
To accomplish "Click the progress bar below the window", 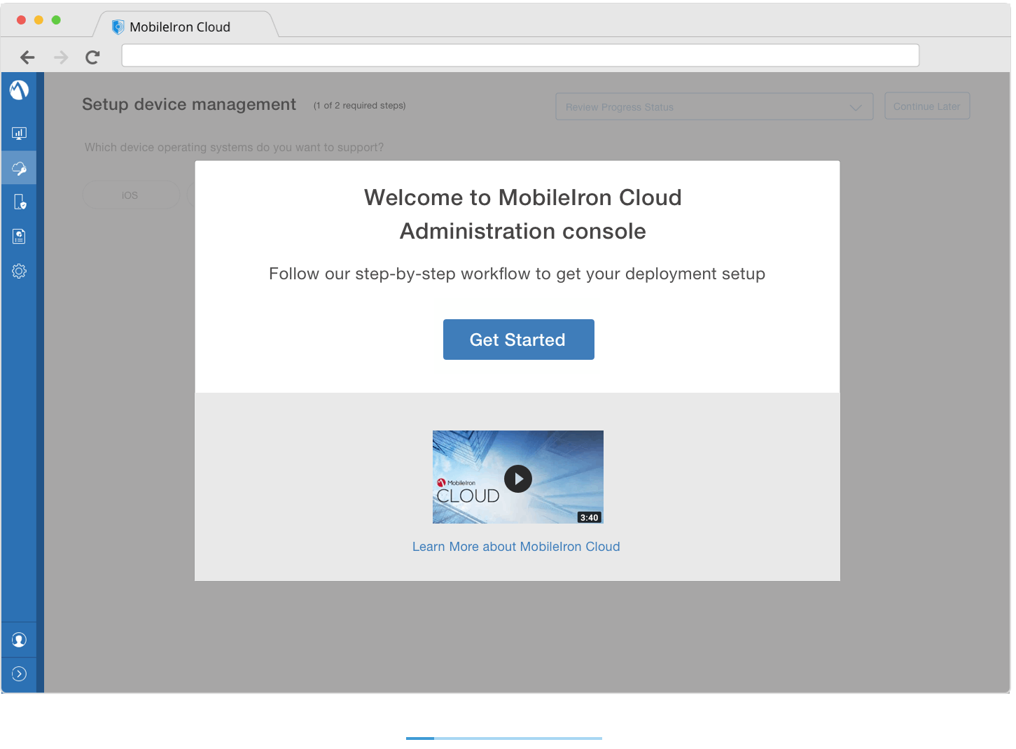I will (x=504, y=738).
